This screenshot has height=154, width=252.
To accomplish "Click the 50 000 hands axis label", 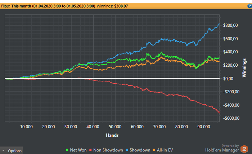I will [x=115, y=127].
